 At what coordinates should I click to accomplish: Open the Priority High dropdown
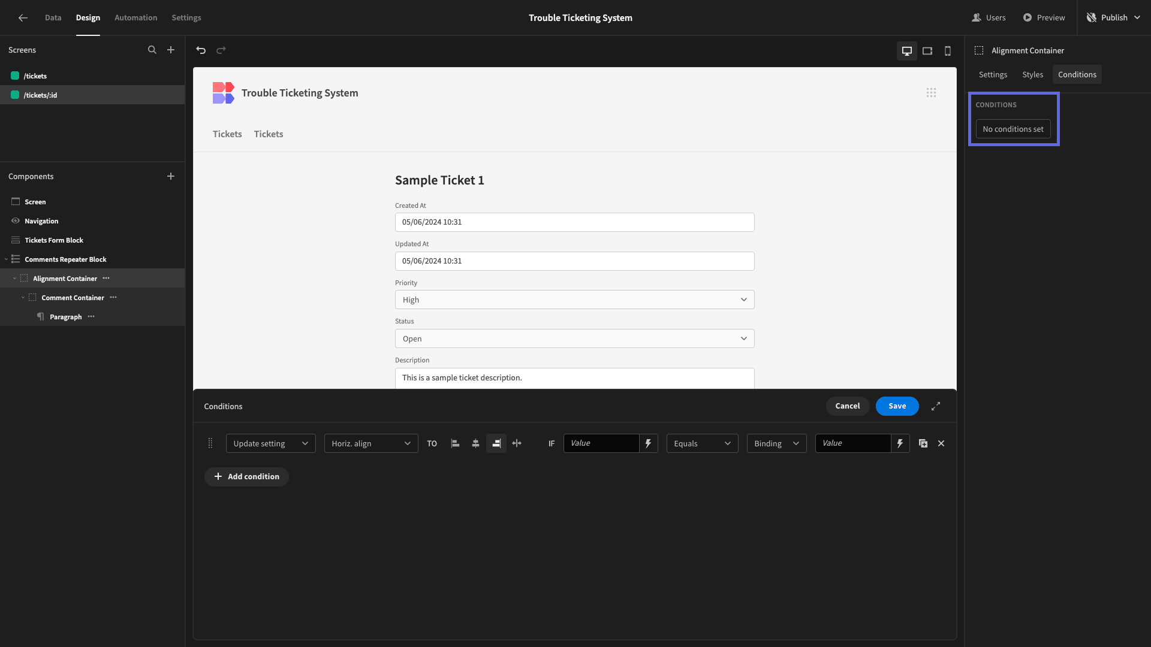click(x=574, y=300)
